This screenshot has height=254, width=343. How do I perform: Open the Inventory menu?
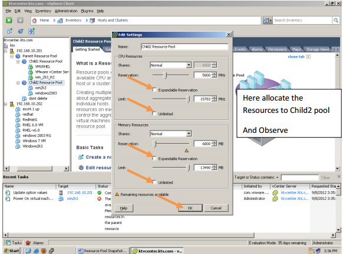coord(43,11)
